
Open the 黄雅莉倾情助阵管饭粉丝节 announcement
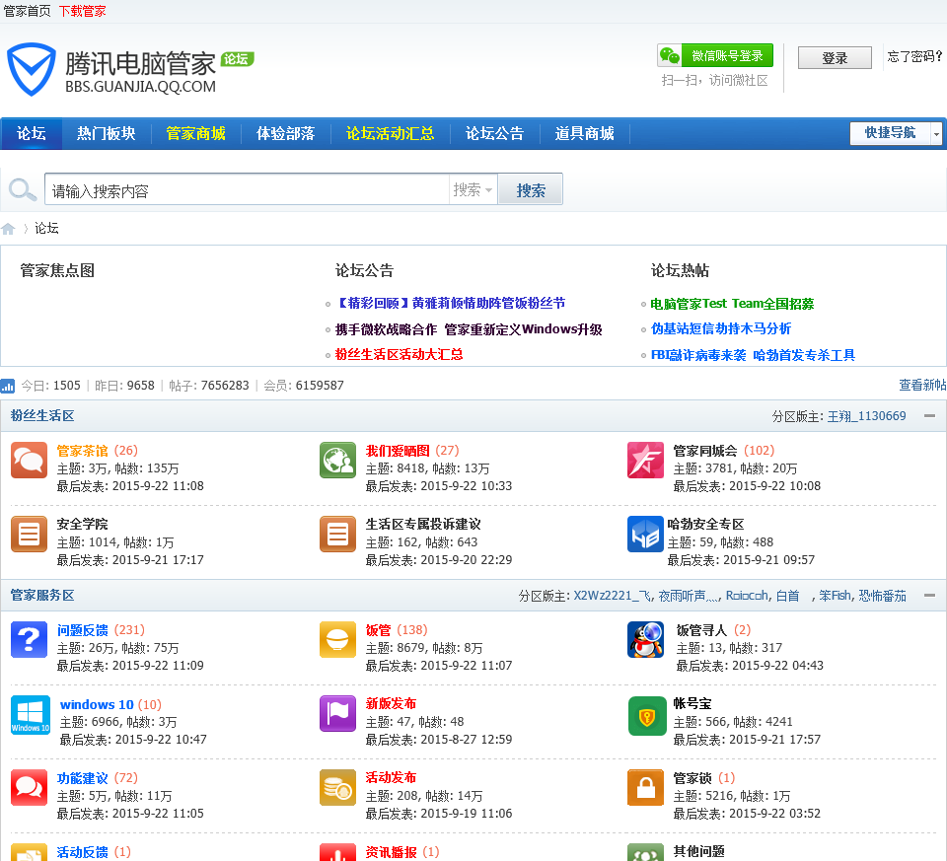451,303
